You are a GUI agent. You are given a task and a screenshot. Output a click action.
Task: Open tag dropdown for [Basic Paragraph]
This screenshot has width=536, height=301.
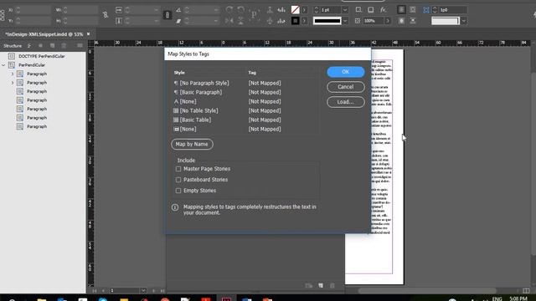tap(265, 92)
